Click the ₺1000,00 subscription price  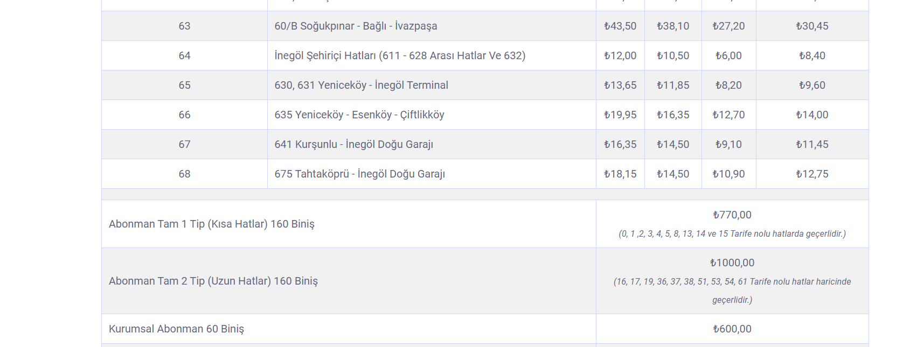pyautogui.click(x=732, y=263)
